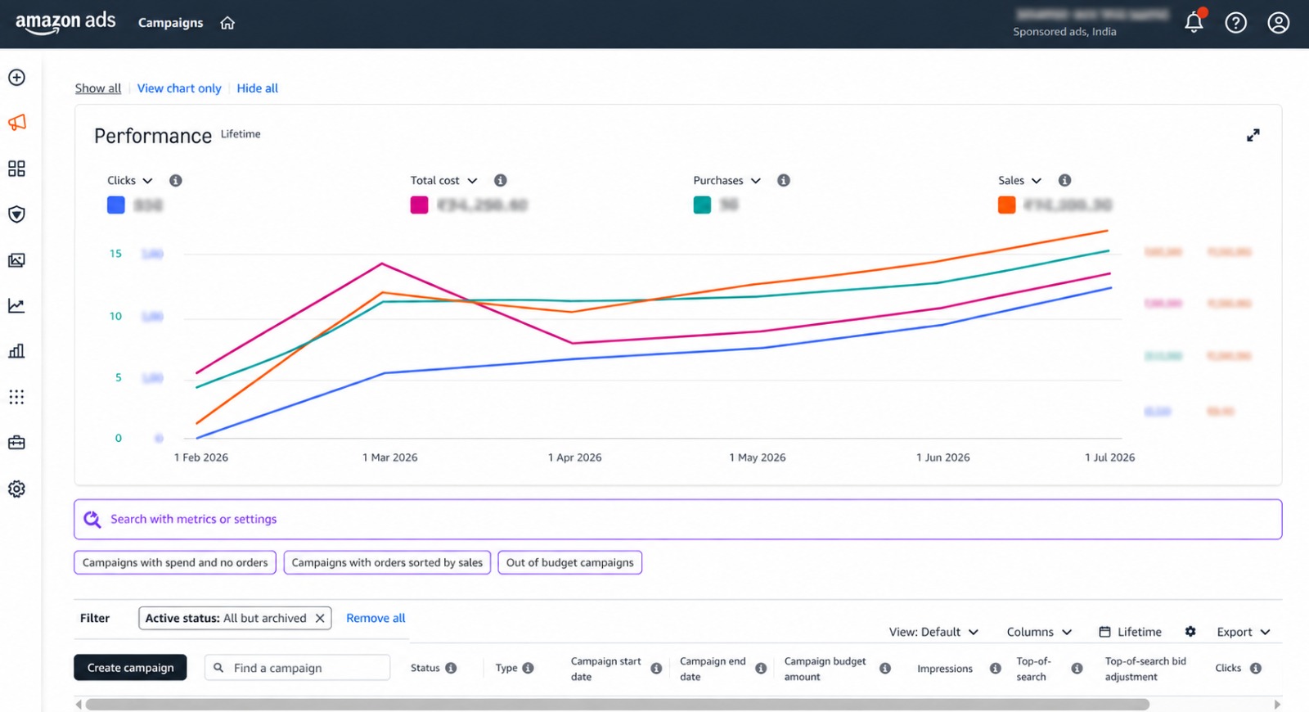Expand the Columns dropdown
The image size is (1309, 712).
click(1039, 632)
